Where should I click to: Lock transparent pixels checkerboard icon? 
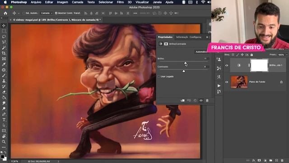tap(233, 55)
